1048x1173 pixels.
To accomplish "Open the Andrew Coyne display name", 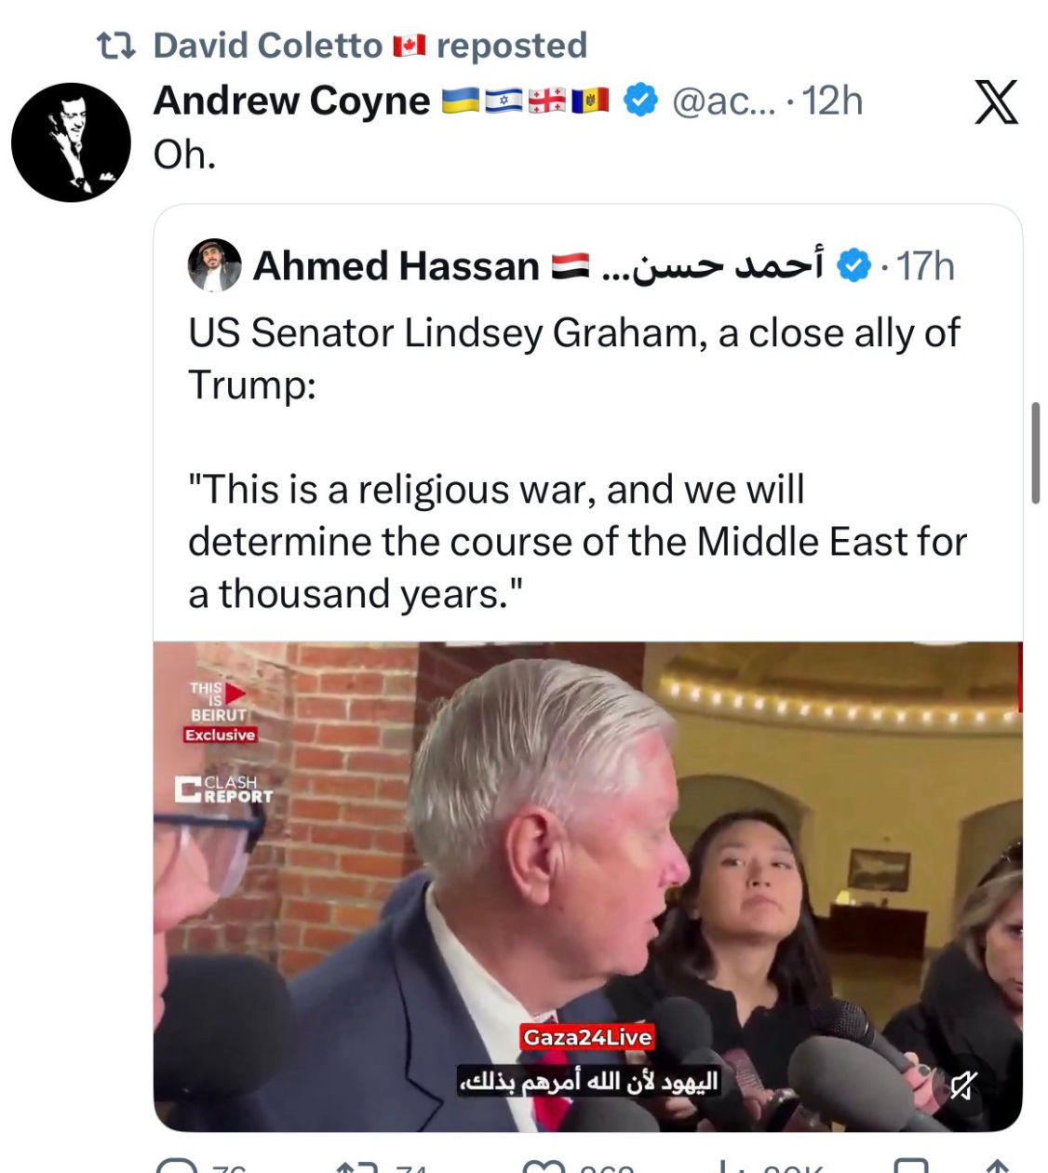I will (291, 101).
